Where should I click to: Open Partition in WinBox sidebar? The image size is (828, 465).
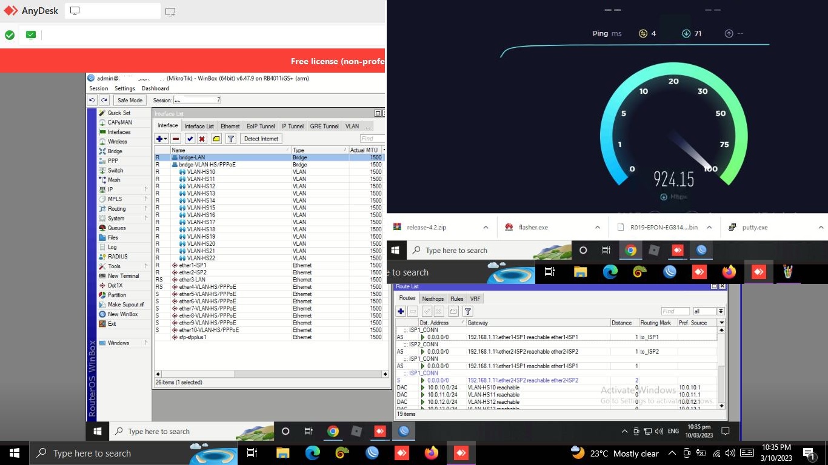pos(117,295)
